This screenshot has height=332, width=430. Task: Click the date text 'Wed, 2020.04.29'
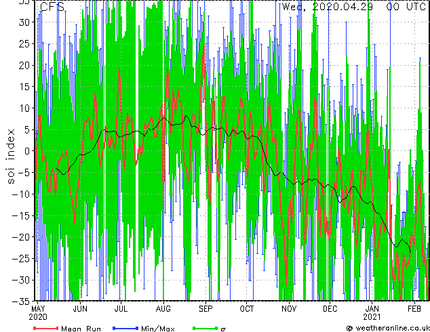[x=328, y=7]
